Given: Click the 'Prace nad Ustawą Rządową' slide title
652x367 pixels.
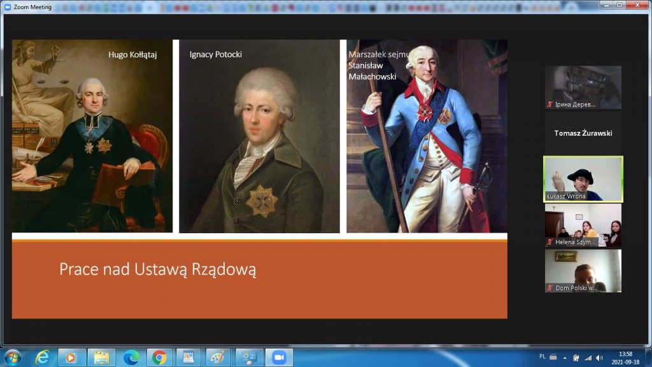Looking at the screenshot, I should point(157,270).
